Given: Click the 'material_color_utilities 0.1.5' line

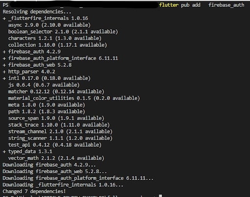Looking at the screenshot, I should 74,98.
